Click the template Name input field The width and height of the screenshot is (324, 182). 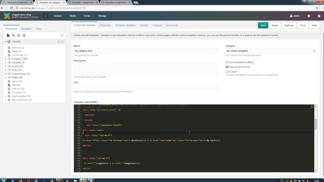pos(146,51)
